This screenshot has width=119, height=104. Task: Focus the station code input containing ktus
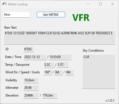point(17,14)
